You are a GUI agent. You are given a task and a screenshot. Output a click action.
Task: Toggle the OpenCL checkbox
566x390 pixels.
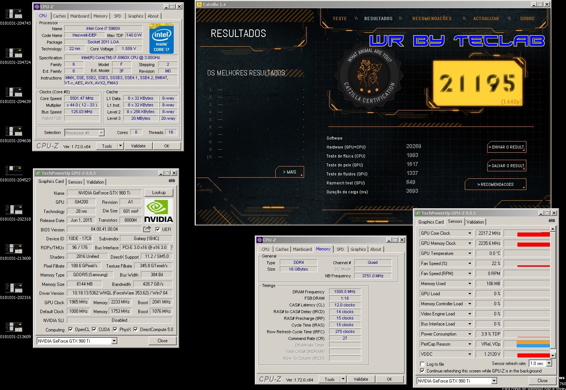71,329
